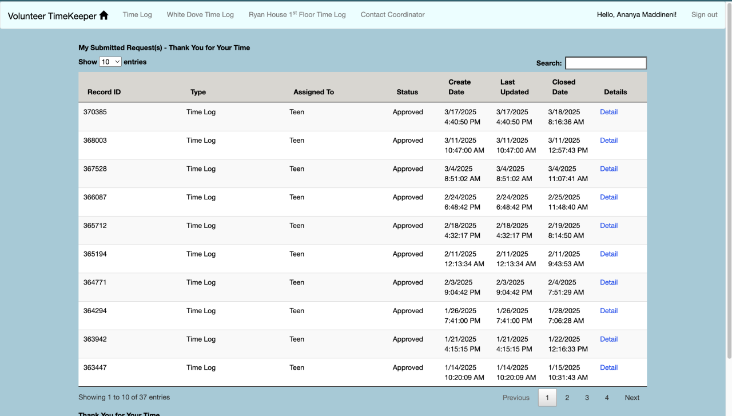Open Detail for record 370385
Screen dimensions: 732x416
point(608,112)
